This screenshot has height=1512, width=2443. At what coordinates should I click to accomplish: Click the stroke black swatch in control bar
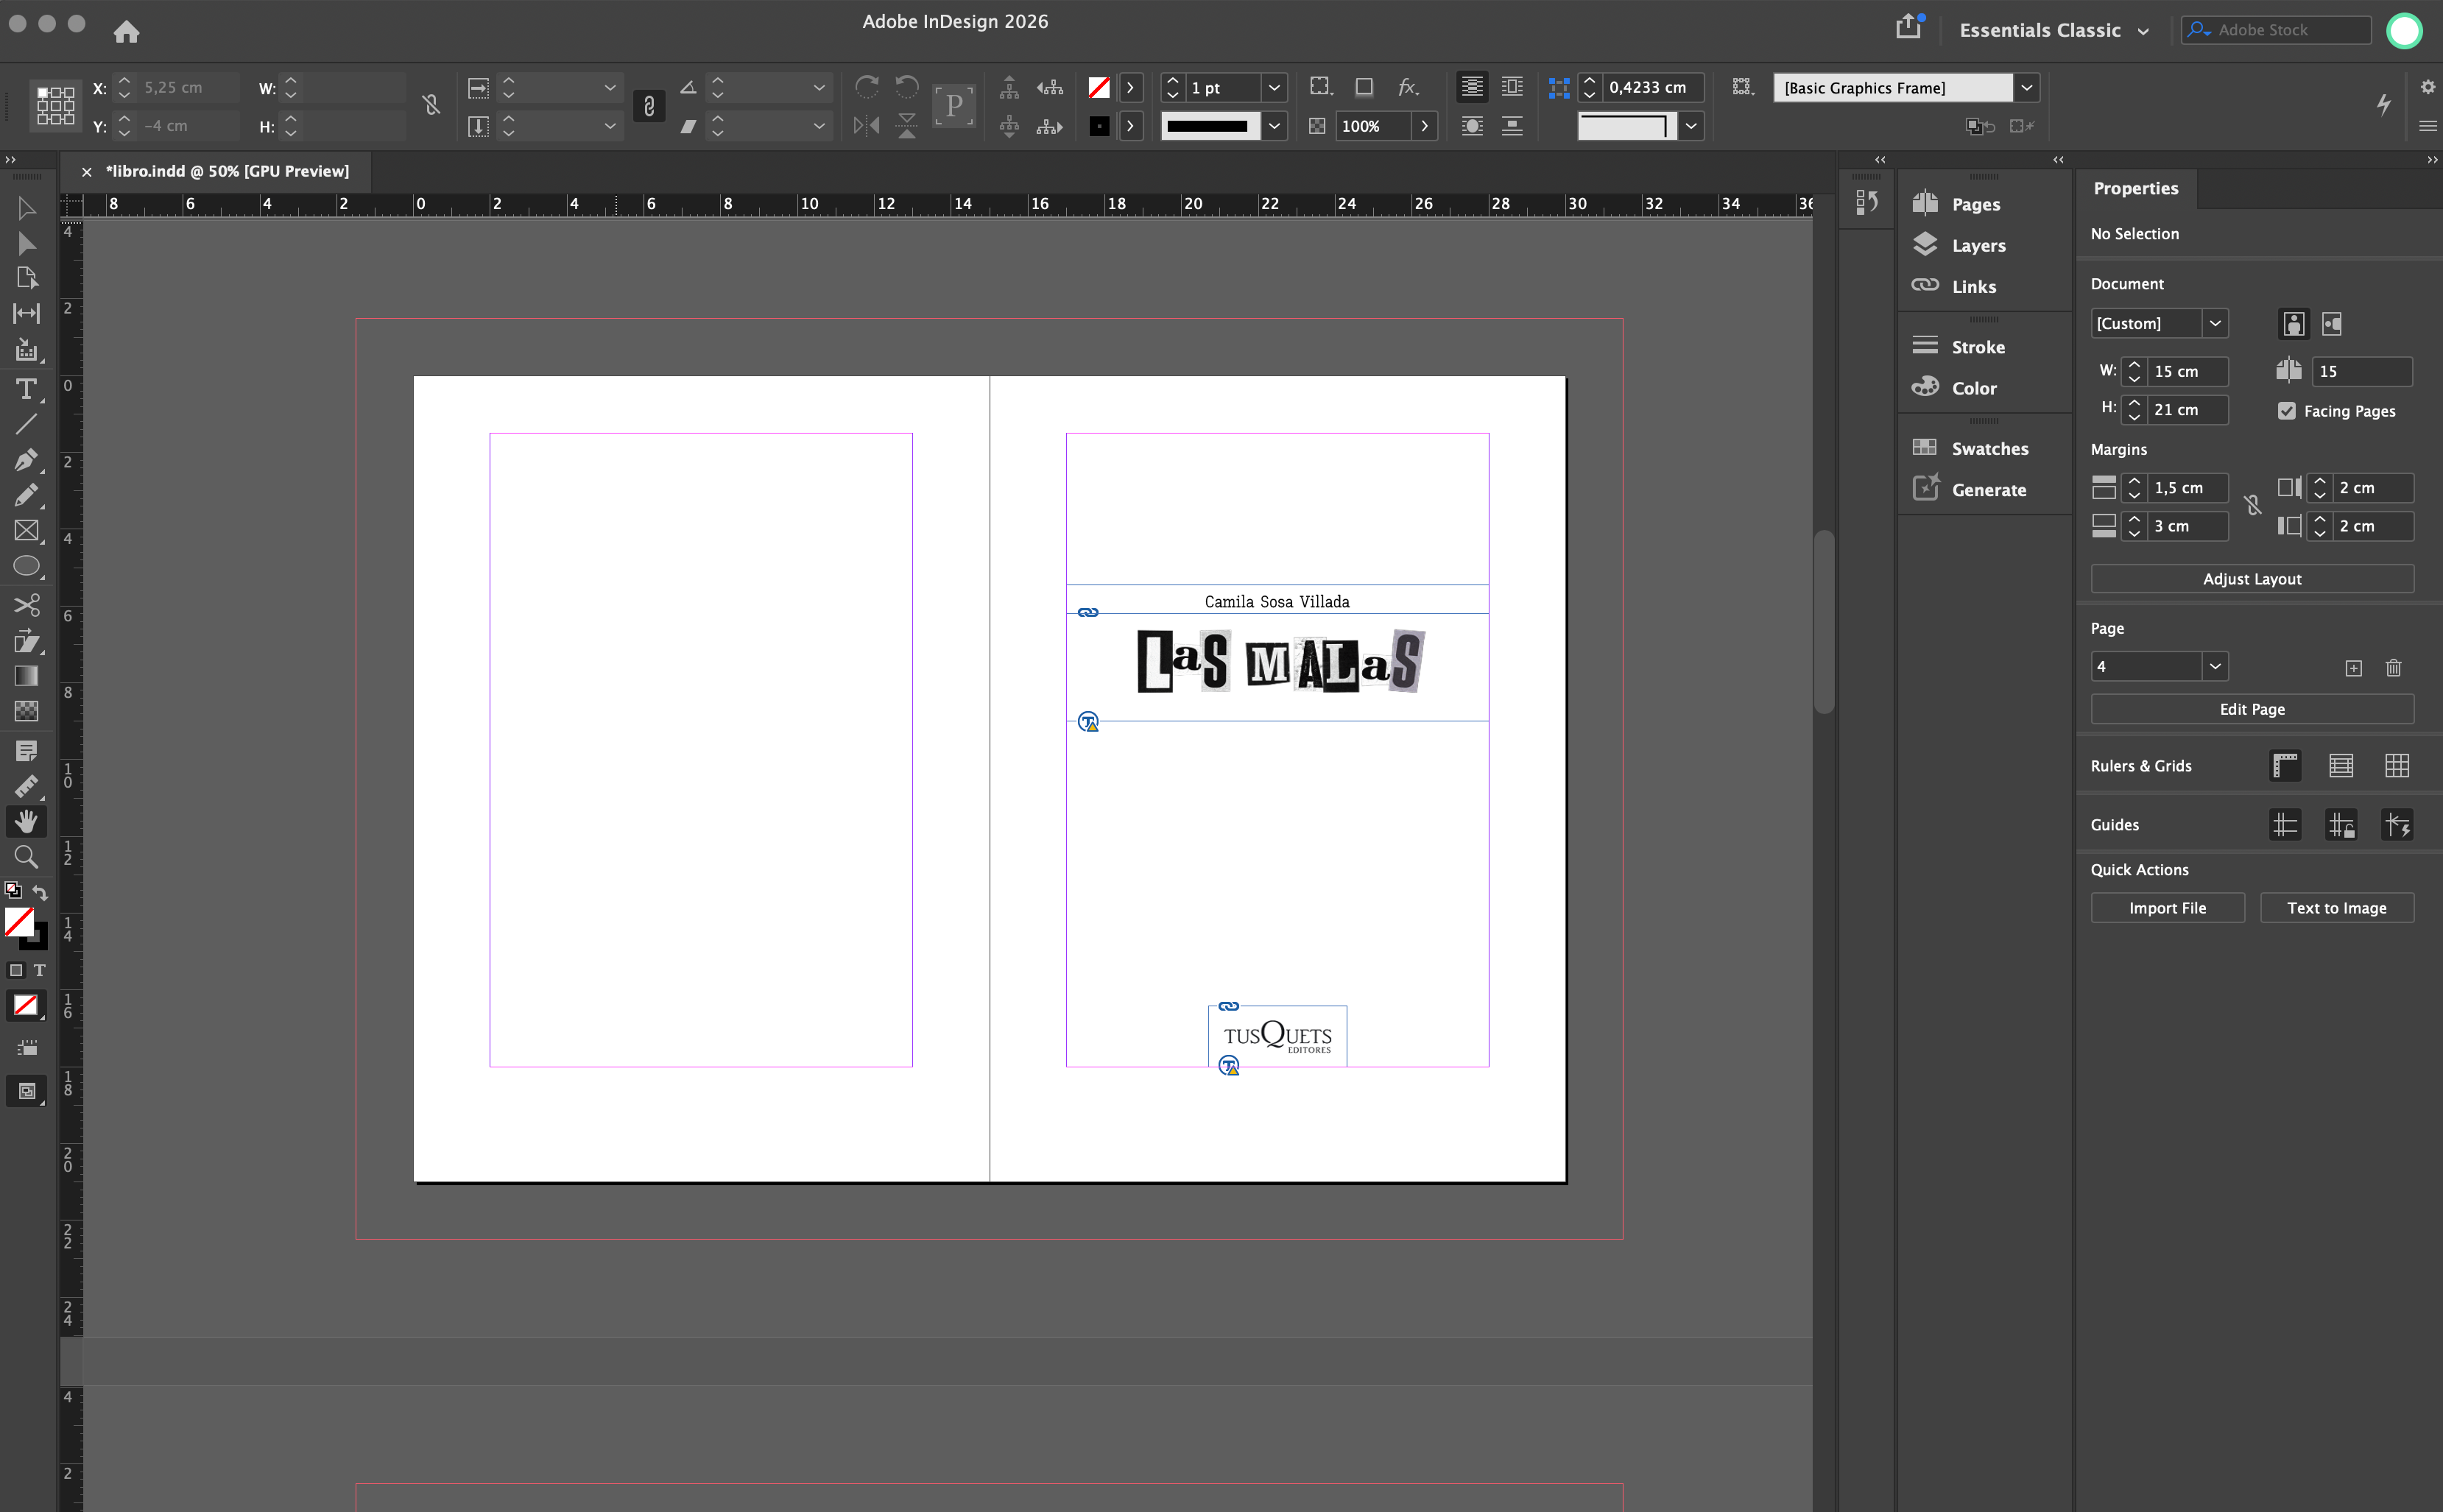click(1099, 126)
